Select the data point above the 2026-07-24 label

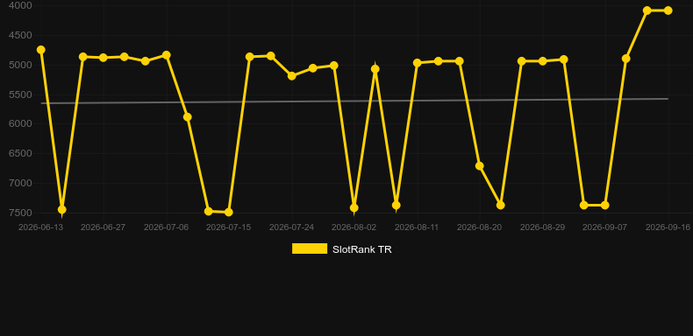point(292,76)
